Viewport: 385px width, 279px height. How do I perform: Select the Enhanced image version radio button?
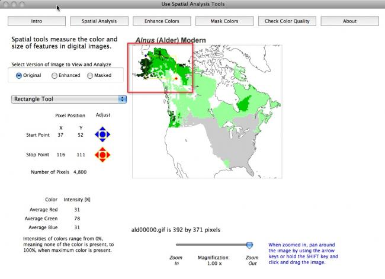54,75
